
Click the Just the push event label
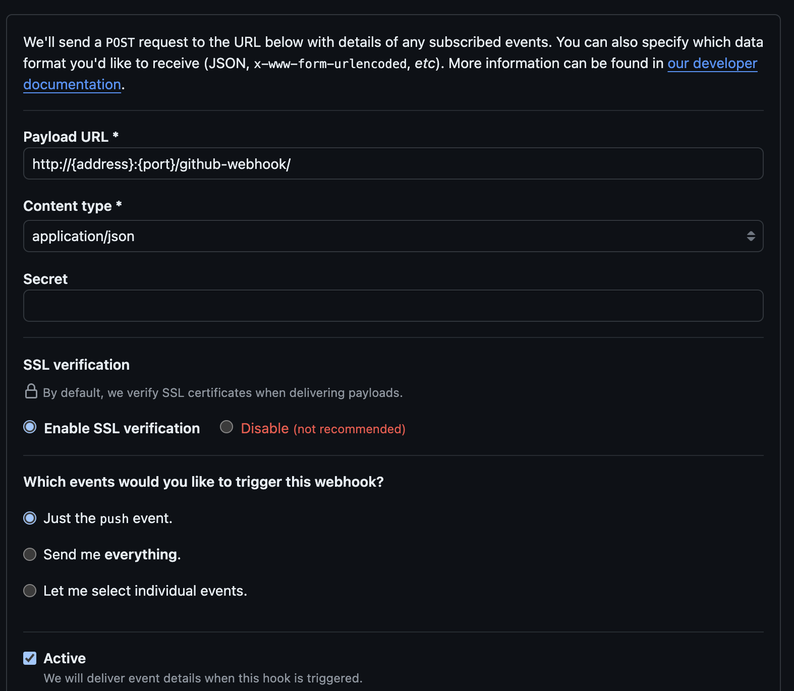108,518
